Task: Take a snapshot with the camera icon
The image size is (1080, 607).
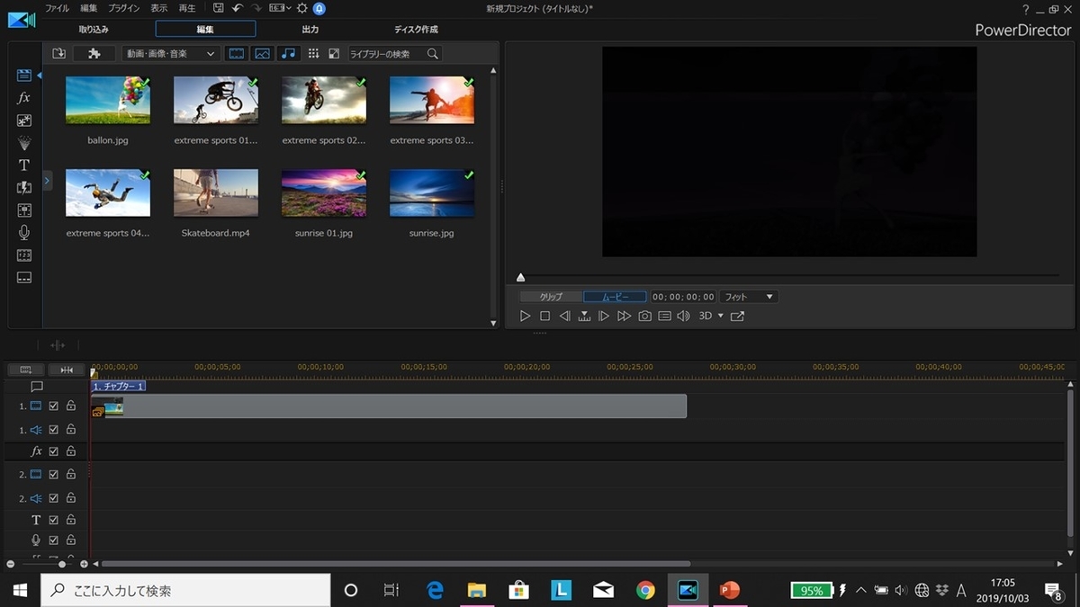Action: [x=645, y=316]
